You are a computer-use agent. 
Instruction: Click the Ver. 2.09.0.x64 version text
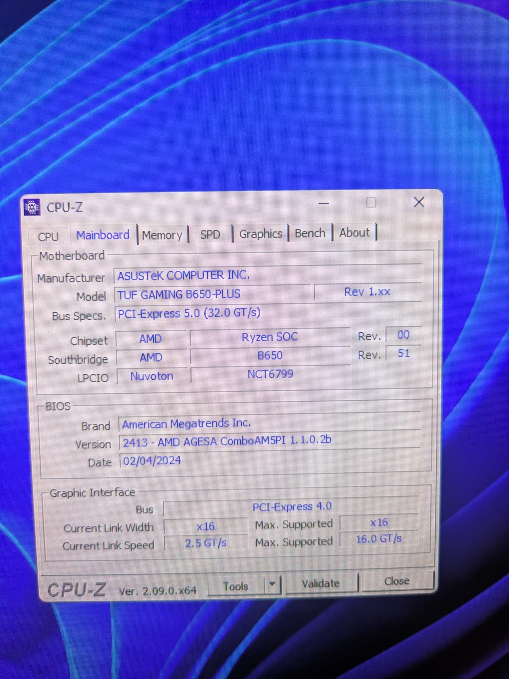click(157, 590)
